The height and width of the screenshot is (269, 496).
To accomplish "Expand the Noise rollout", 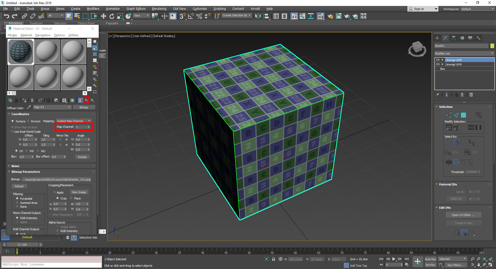I will pos(15,166).
